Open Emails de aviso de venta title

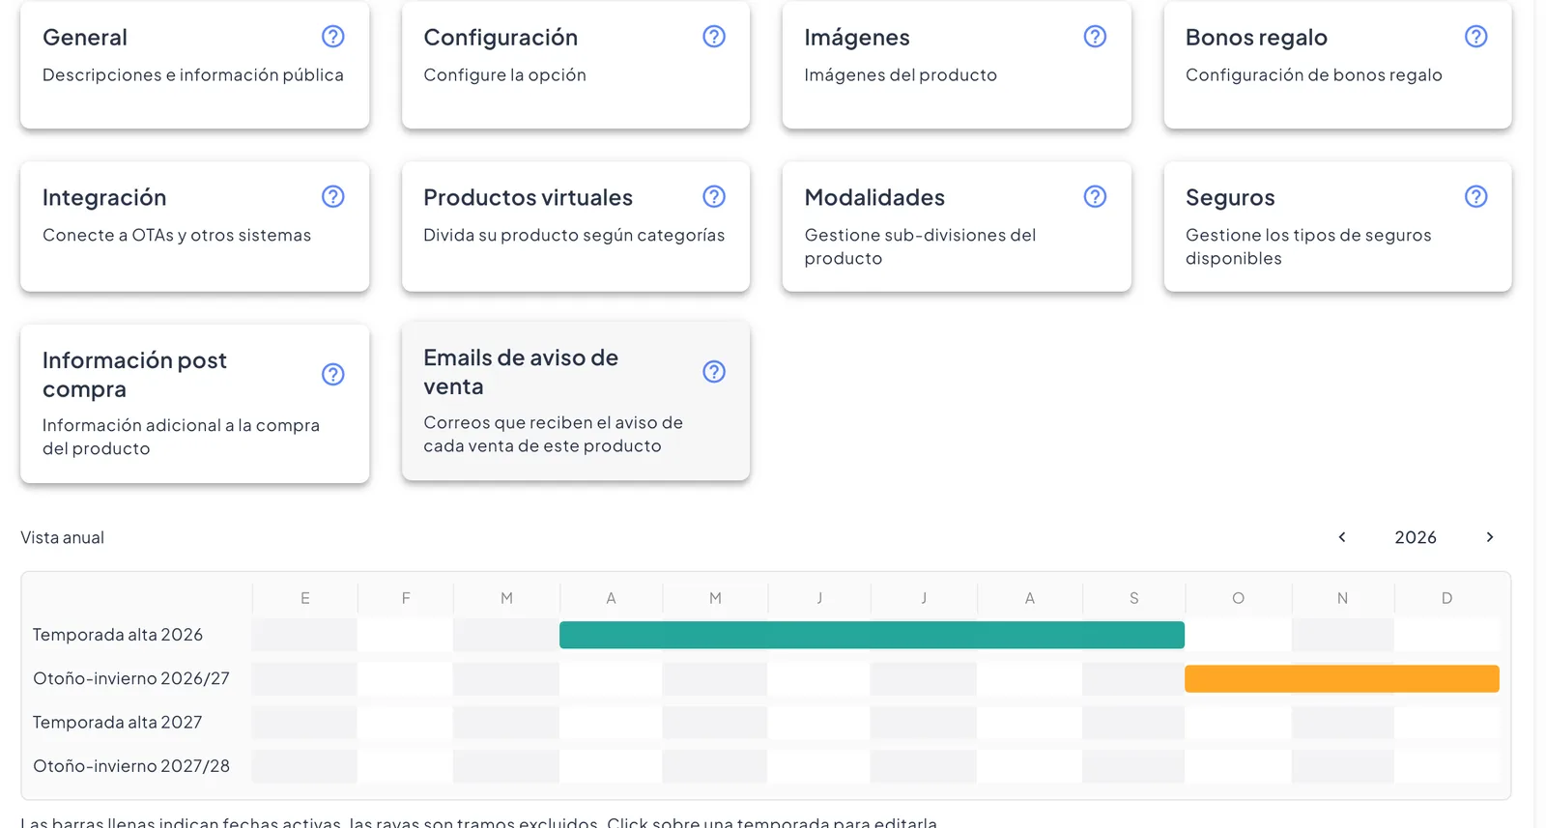click(x=521, y=372)
